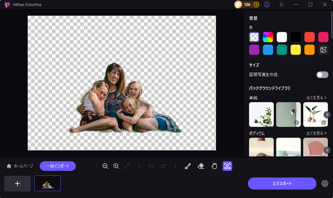Go to ホームページ
The image size is (333, 198).
pos(20,166)
